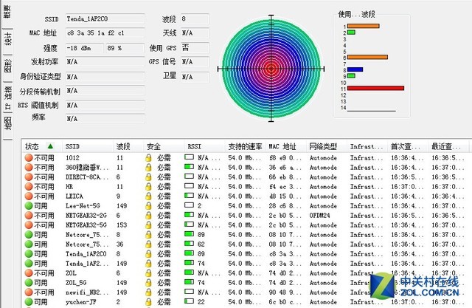The width and height of the screenshot is (472, 308).
Task: Click the orange status icon for network 1012
Action: point(29,157)
